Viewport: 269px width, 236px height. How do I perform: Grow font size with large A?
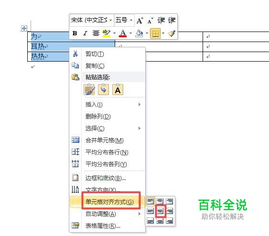click(x=140, y=21)
